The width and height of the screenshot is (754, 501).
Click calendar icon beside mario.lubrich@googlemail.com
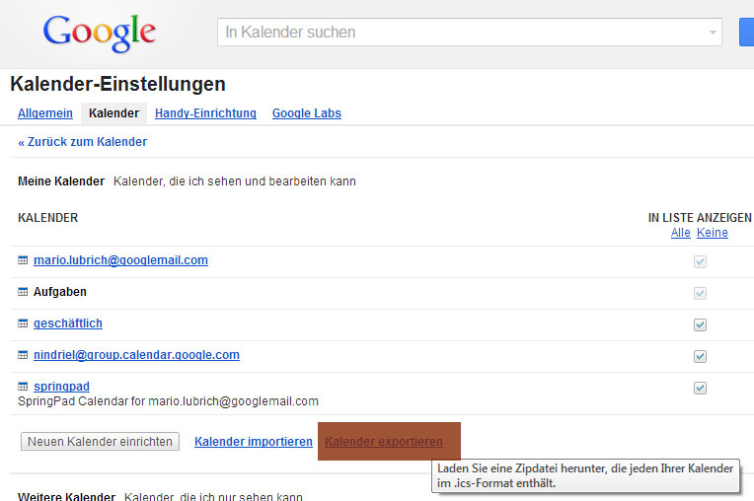[23, 260]
